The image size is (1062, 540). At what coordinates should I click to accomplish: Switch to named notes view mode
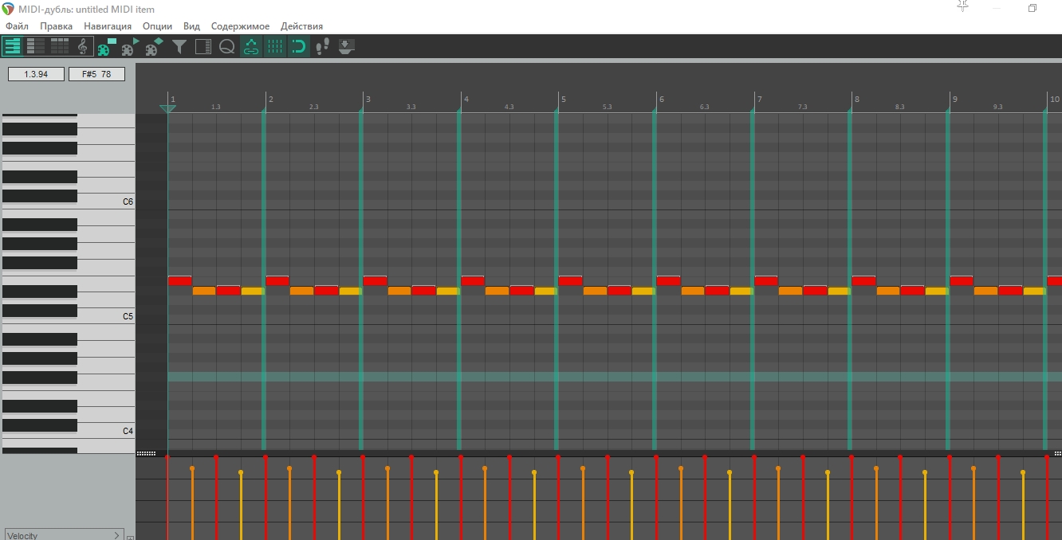pyautogui.click(x=36, y=46)
